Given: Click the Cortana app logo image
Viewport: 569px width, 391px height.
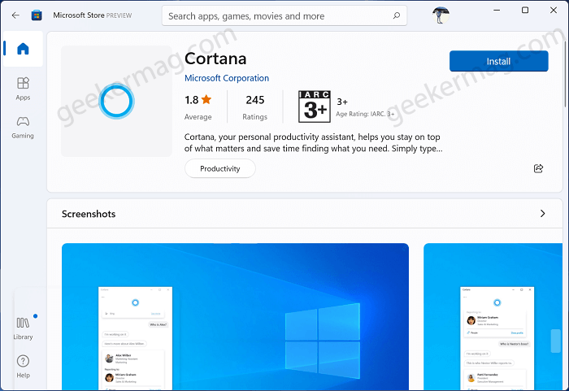Looking at the screenshot, I should pyautogui.click(x=116, y=102).
